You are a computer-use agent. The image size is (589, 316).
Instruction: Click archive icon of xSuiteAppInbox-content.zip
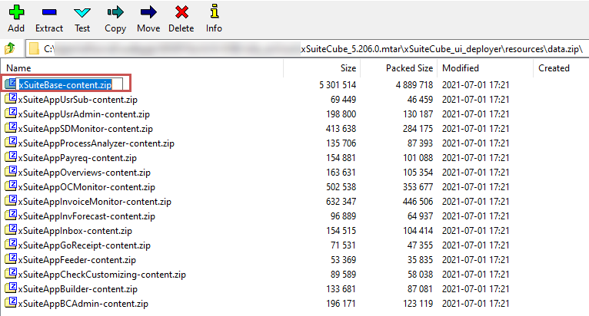tap(11, 230)
